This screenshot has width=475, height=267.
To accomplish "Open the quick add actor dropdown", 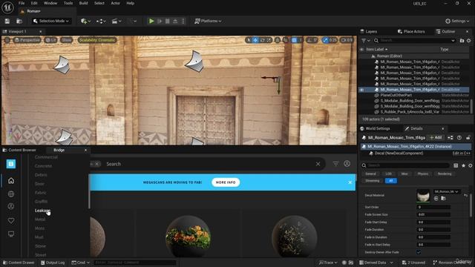I will pyautogui.click(x=85, y=21).
